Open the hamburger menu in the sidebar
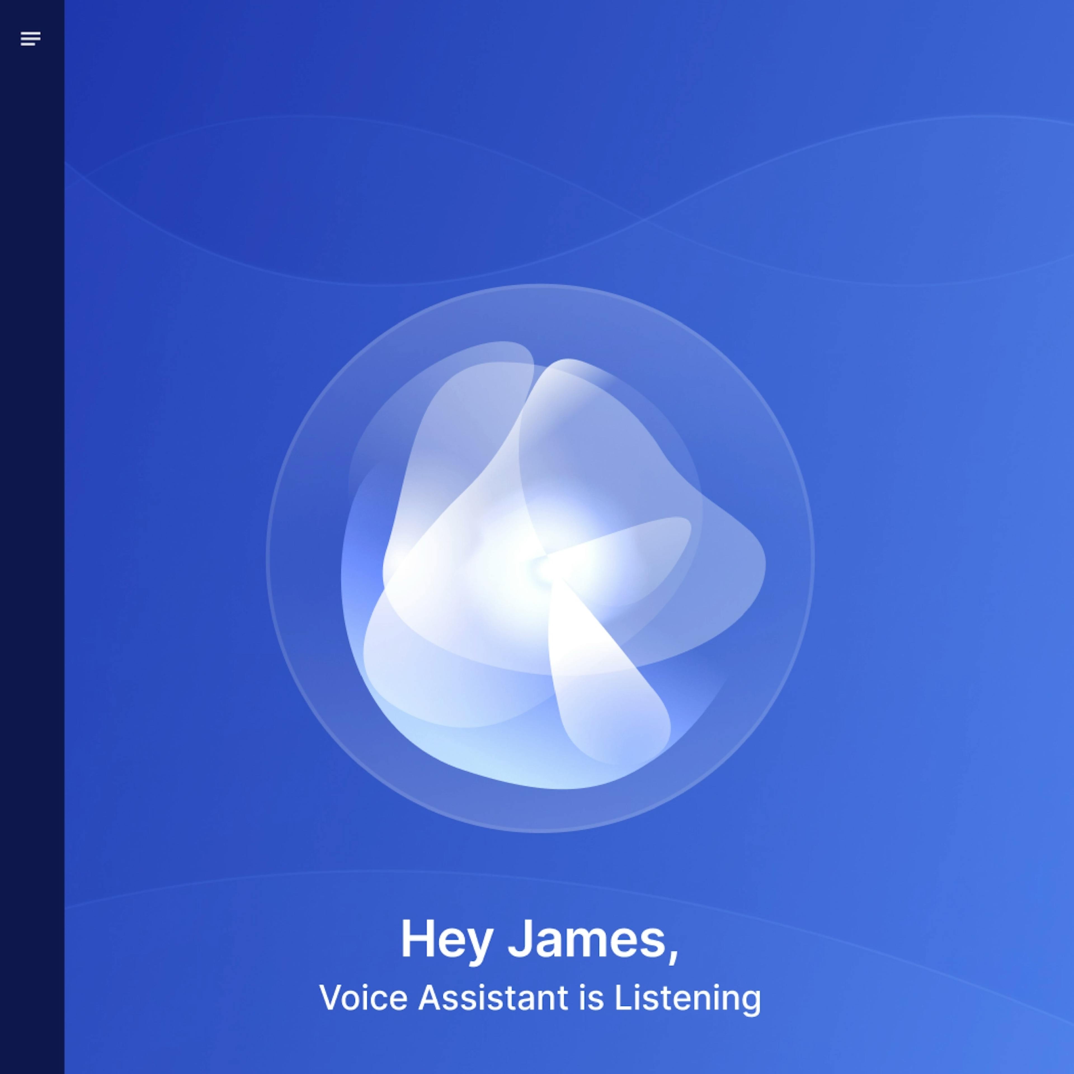 [30, 39]
